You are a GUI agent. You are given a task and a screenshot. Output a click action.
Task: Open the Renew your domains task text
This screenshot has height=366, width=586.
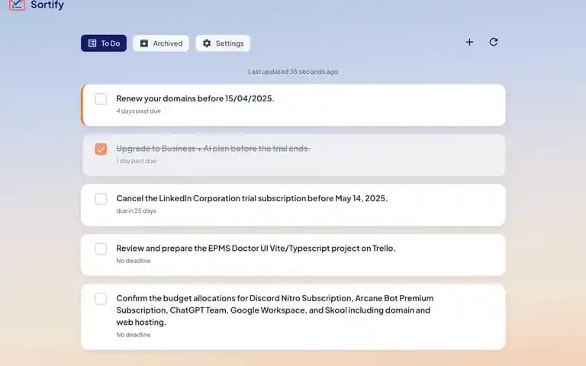click(195, 98)
